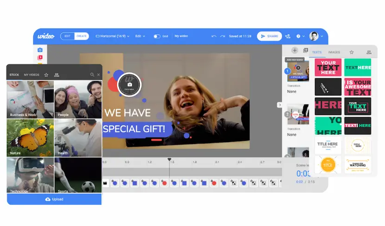Select the Nature butterfly video category
Screen dimensions: 385x226
[x=31, y=138]
